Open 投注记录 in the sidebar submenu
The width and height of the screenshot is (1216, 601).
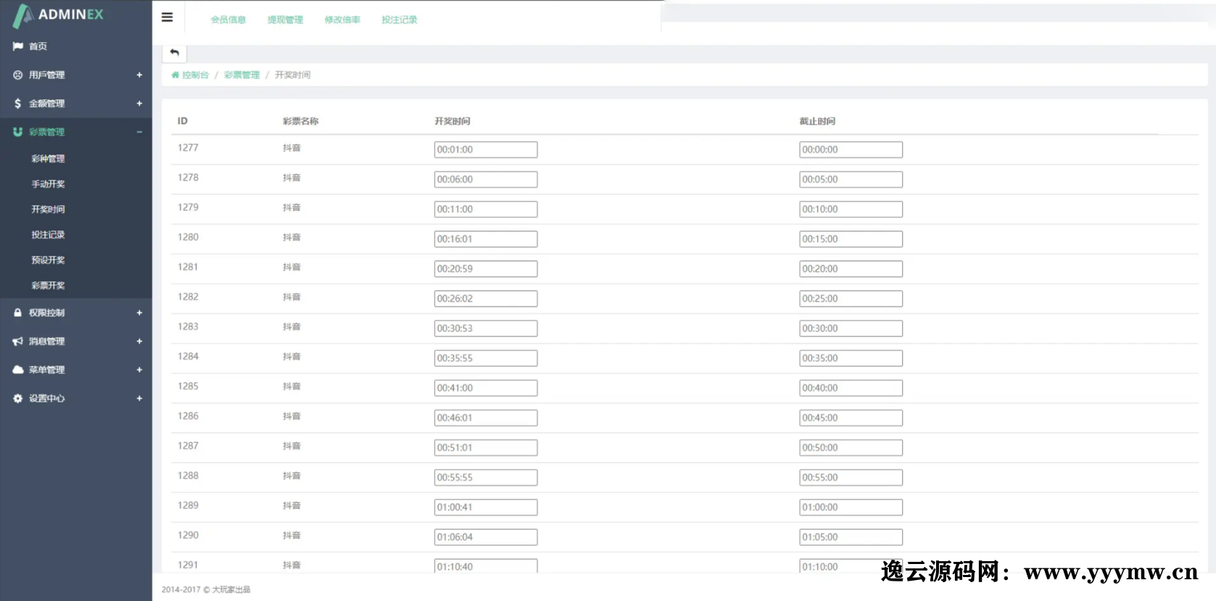48,235
